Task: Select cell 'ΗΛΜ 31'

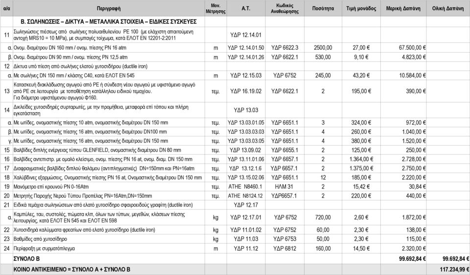Action: click(x=284, y=187)
